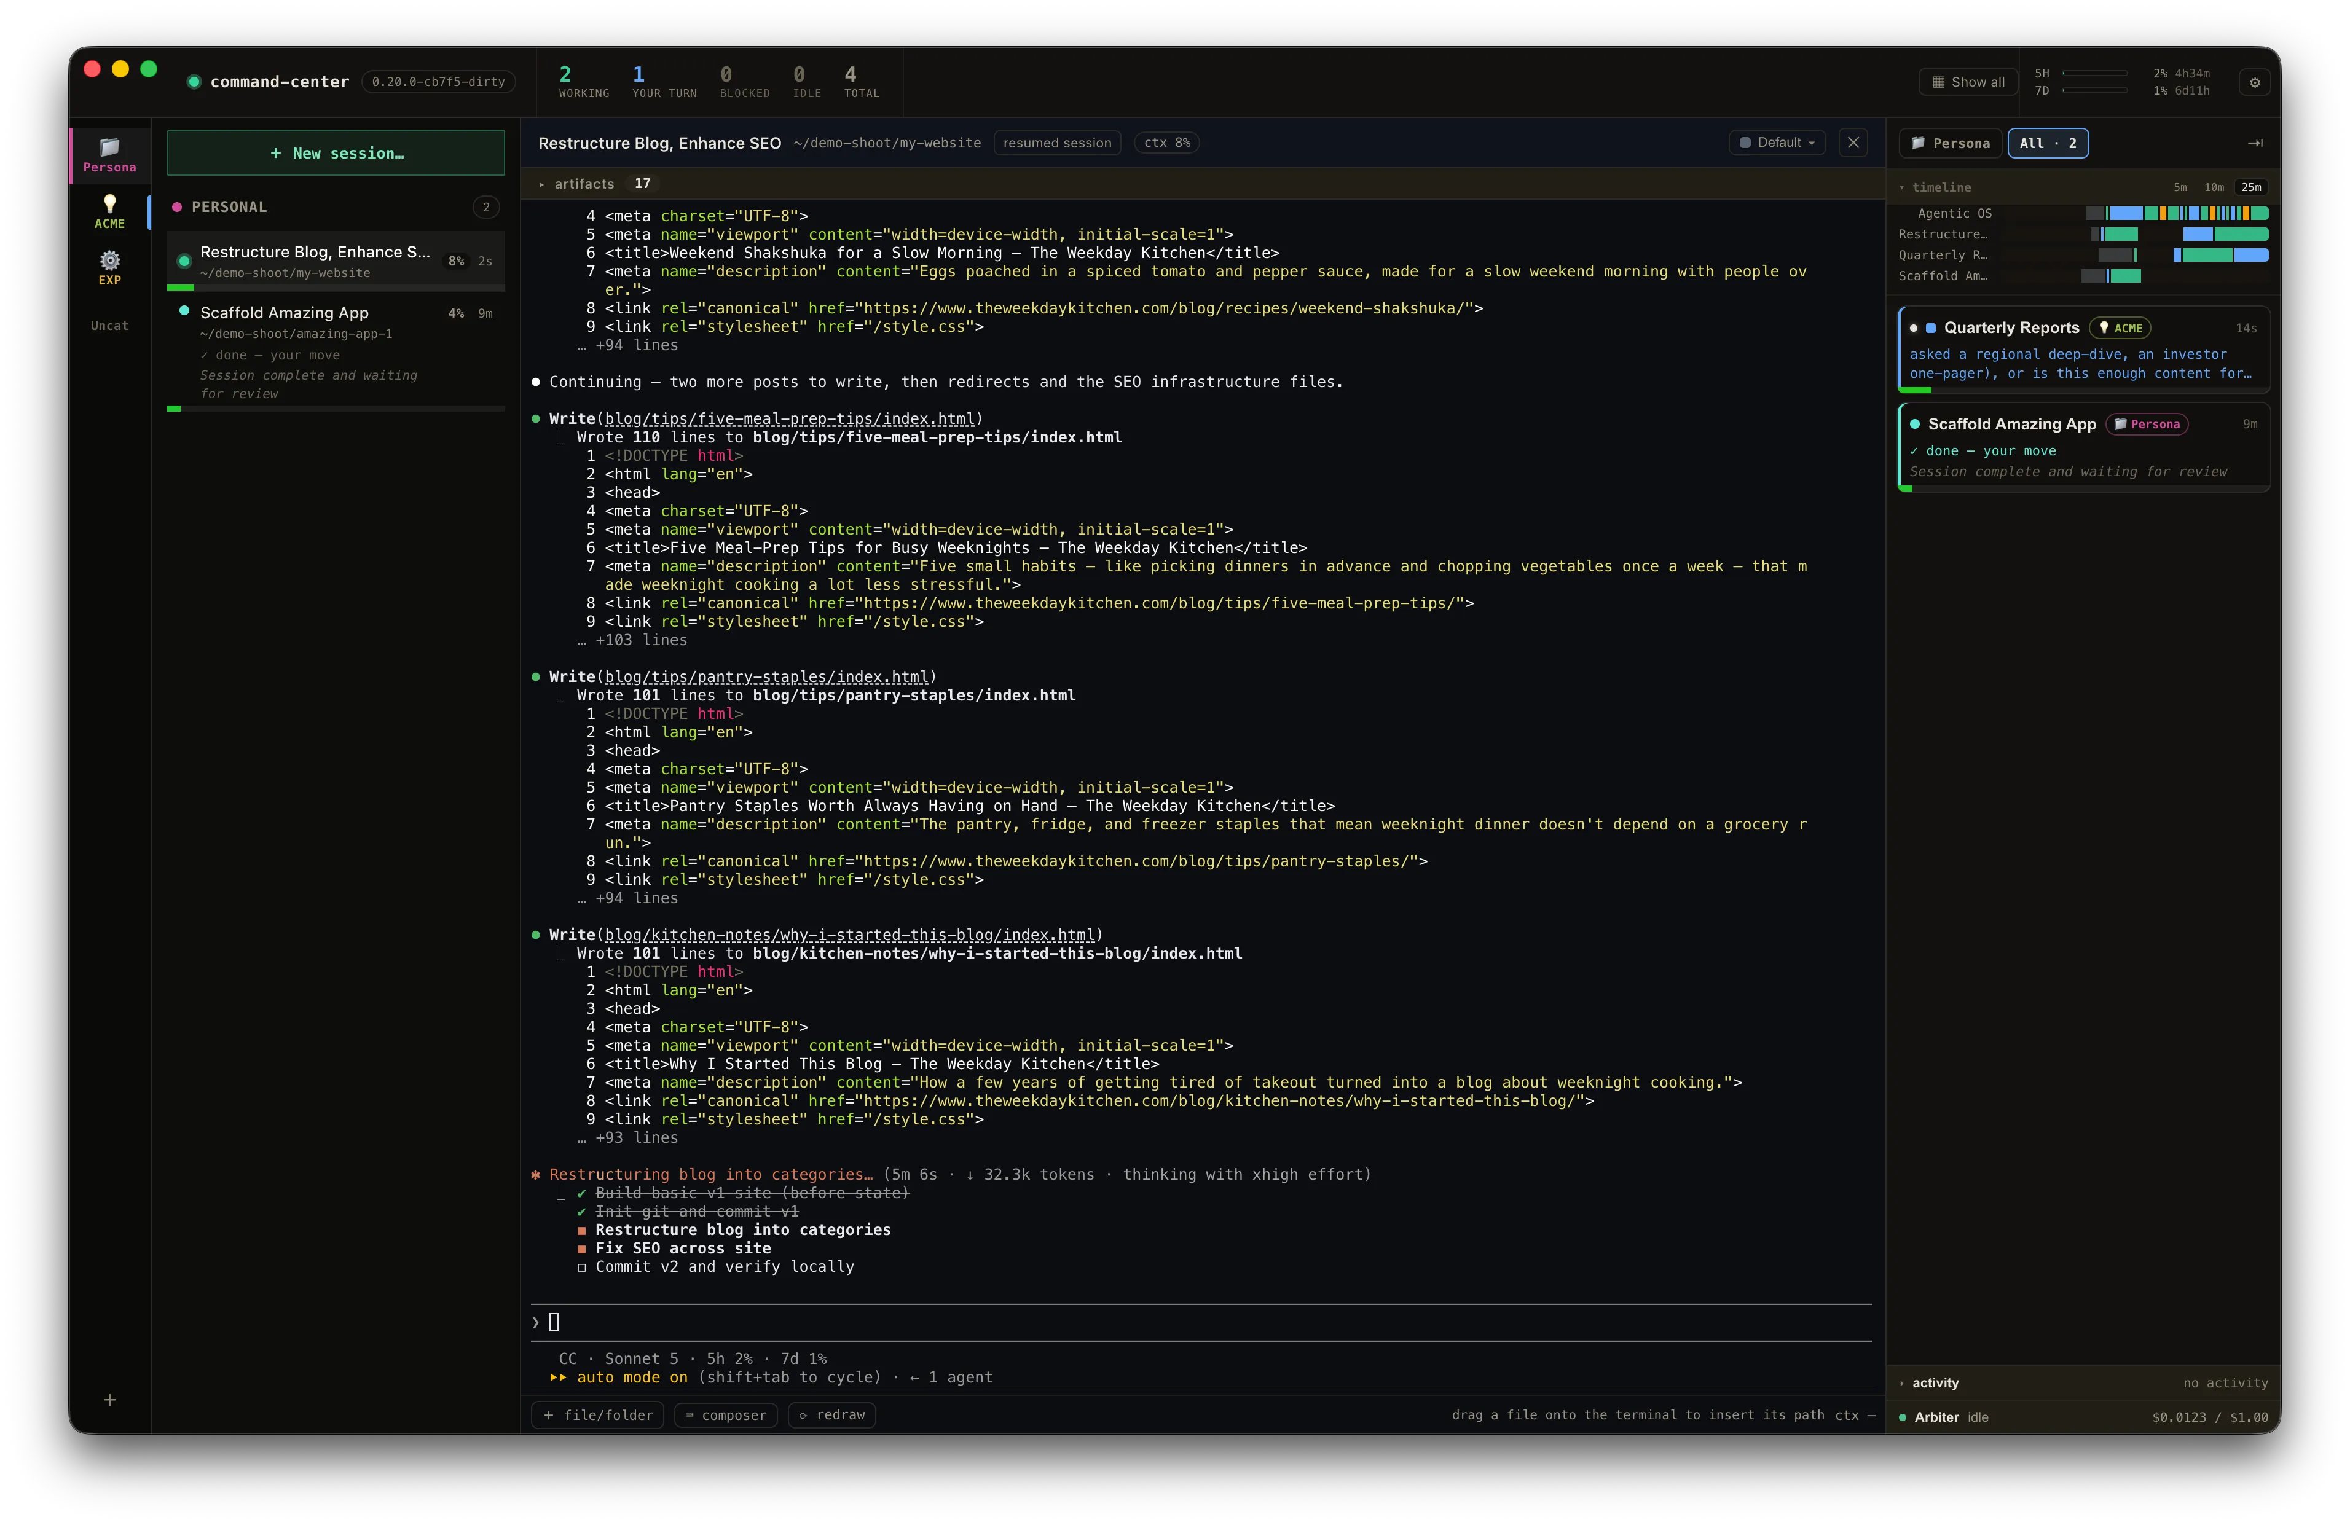
Task: Open the Quarterly Reports card
Action: point(2083,350)
